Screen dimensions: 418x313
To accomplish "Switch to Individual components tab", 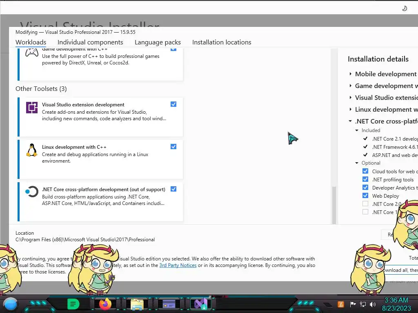I will [90, 42].
